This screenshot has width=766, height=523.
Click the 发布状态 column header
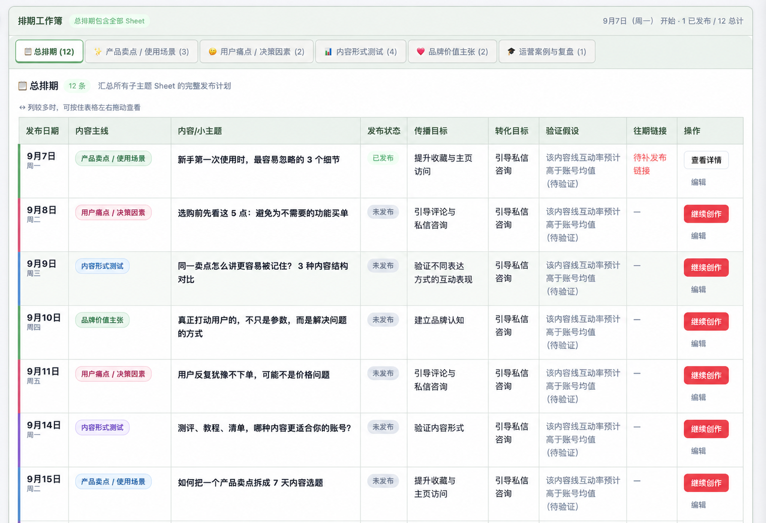[384, 131]
